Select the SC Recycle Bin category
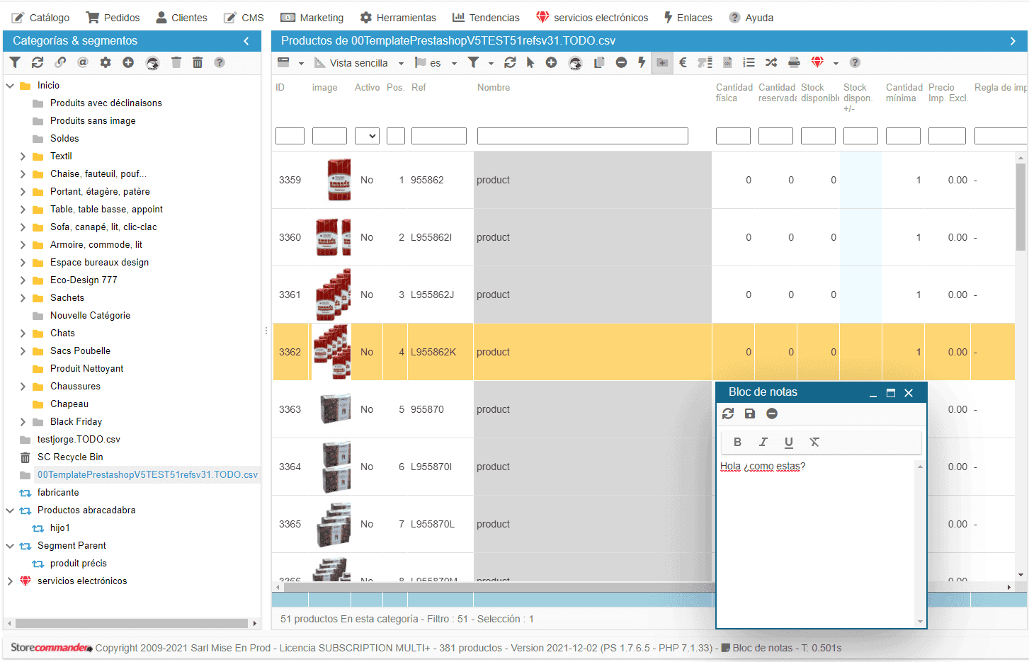The height and width of the screenshot is (662, 1029). pos(70,457)
